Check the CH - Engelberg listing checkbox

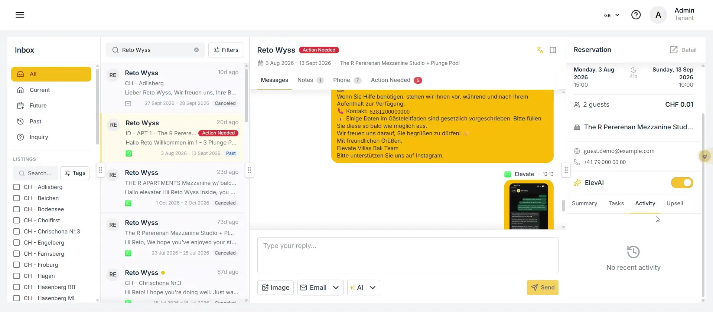tap(16, 243)
